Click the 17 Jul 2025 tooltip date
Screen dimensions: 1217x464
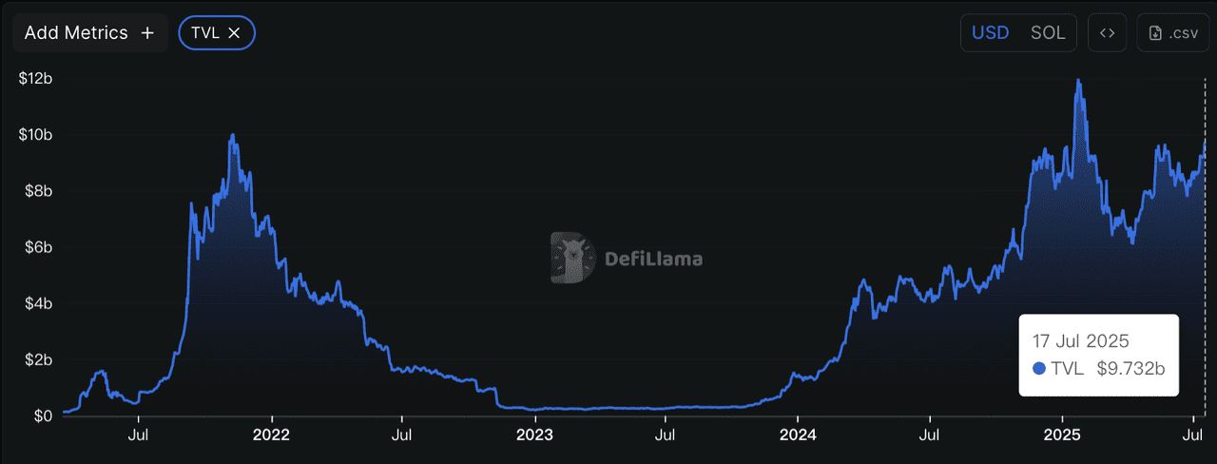[x=1080, y=341]
